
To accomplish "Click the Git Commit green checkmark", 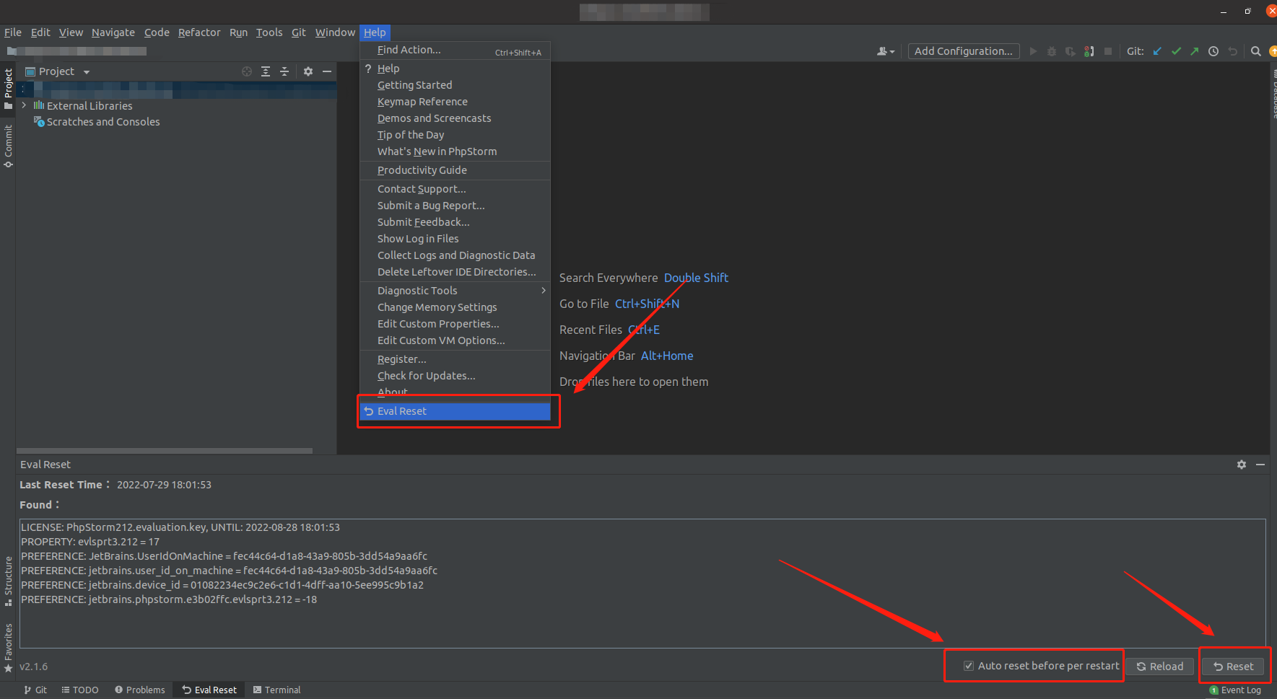I will (x=1176, y=51).
